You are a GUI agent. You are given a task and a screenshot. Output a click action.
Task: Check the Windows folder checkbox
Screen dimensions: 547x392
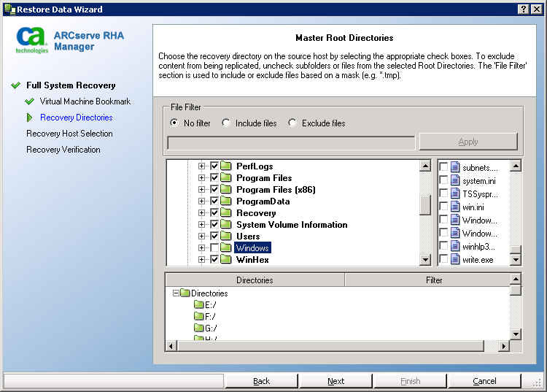(214, 248)
